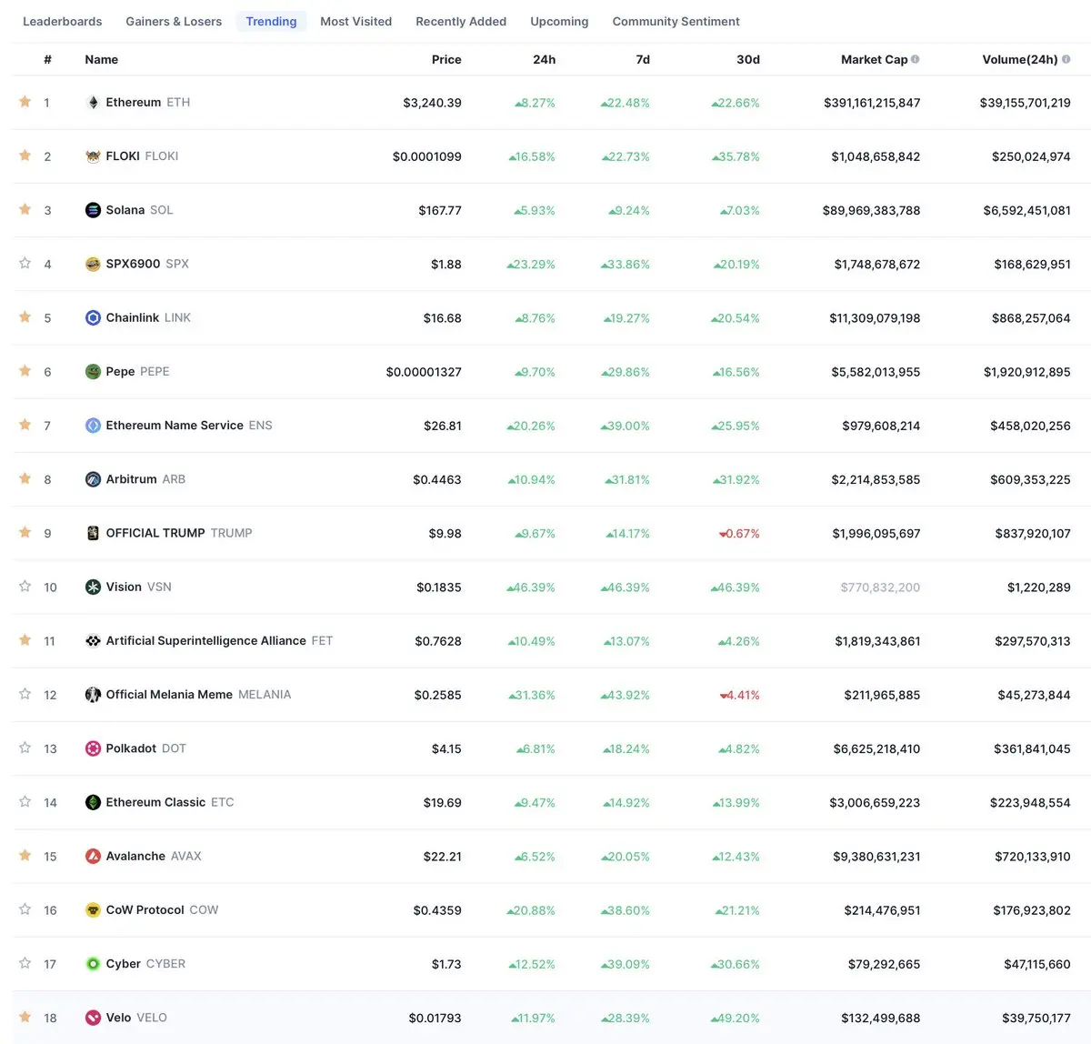Click the Ethereum coin logo icon

click(x=93, y=103)
